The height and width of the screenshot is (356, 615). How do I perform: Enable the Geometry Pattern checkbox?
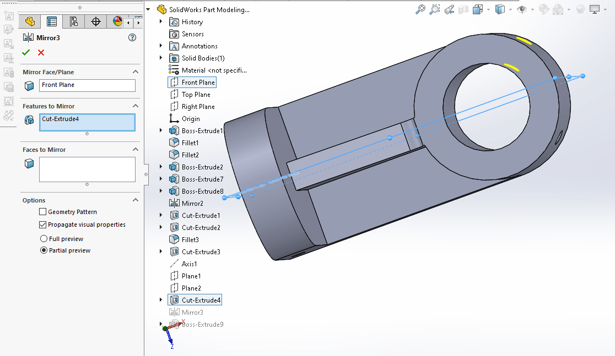[x=43, y=212]
